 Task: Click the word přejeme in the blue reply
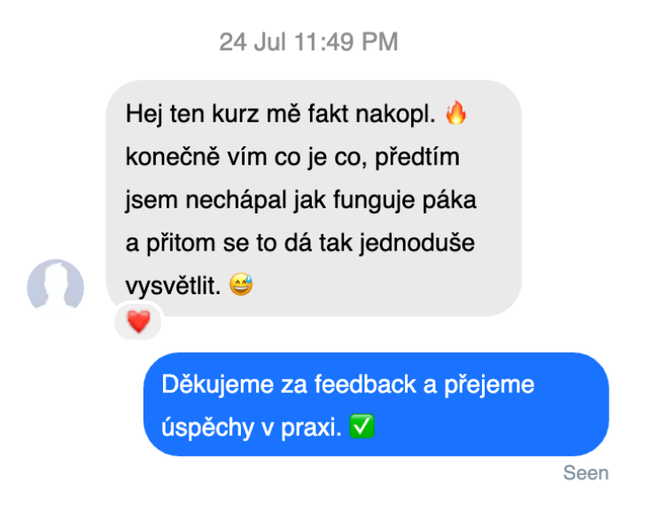click(x=489, y=385)
